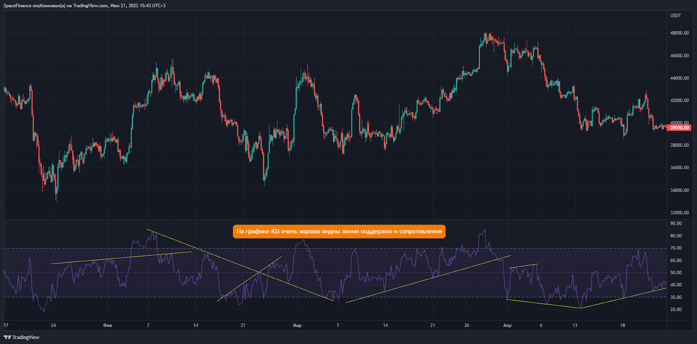Click the 44000.00 price level label

click(679, 78)
